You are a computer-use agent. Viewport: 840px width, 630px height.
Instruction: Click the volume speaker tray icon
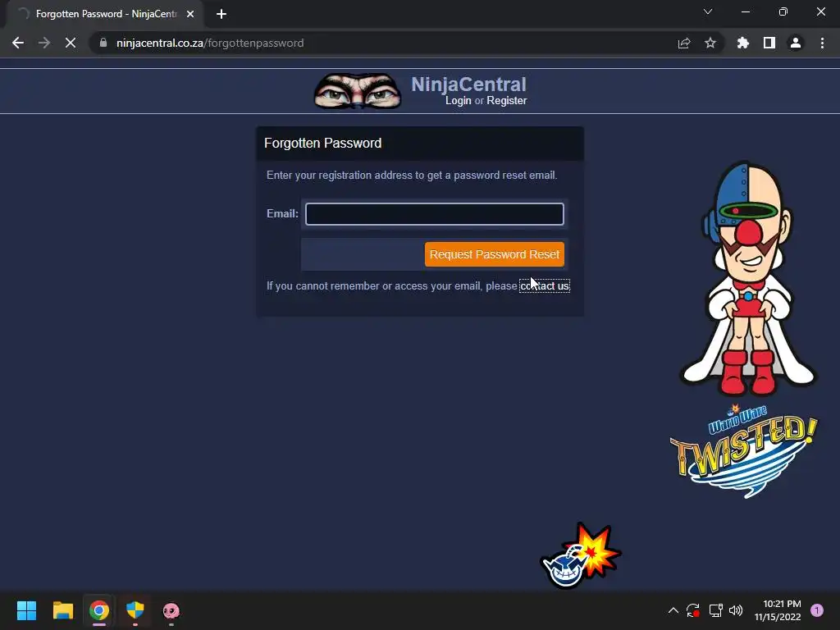[736, 610]
